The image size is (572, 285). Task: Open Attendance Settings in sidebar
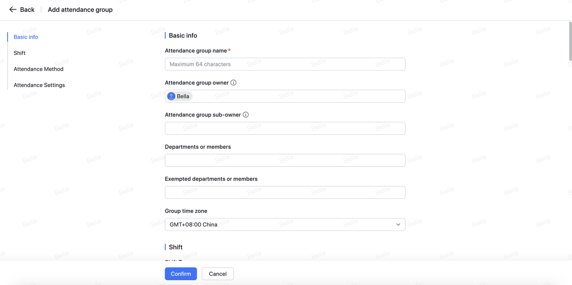39,85
